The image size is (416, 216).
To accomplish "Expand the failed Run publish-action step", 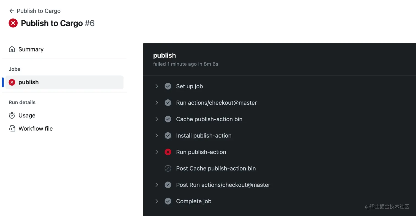I will click(157, 152).
